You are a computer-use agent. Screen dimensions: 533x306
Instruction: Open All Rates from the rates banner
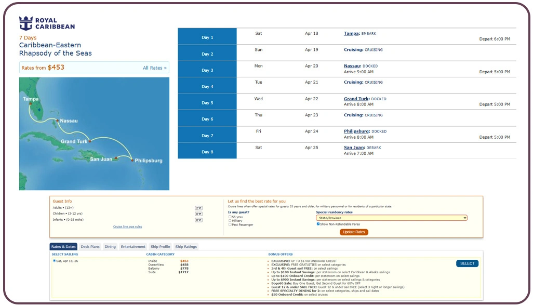coord(154,68)
